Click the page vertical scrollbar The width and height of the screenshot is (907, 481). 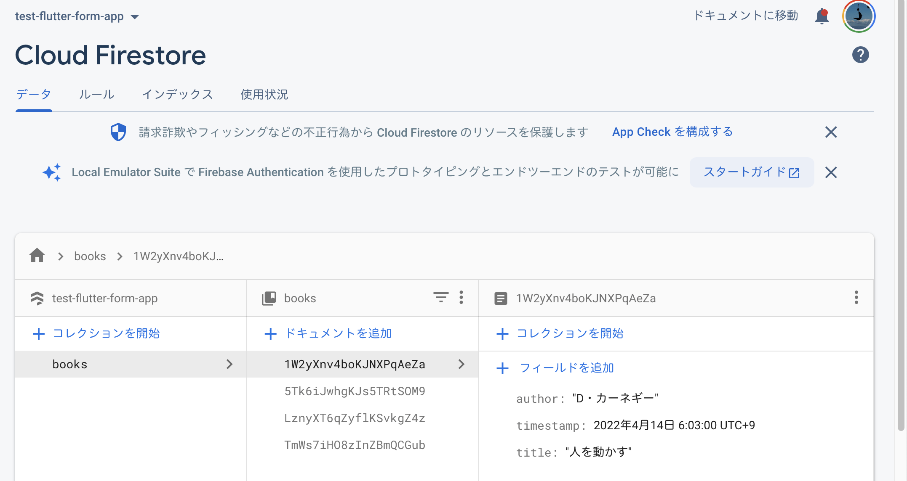(901, 215)
